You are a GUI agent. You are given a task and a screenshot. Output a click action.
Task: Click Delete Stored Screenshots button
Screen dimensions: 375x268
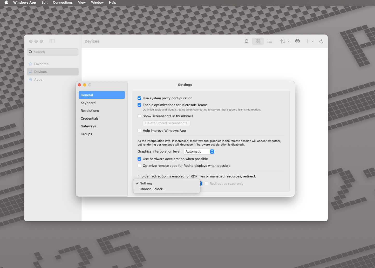(x=166, y=123)
